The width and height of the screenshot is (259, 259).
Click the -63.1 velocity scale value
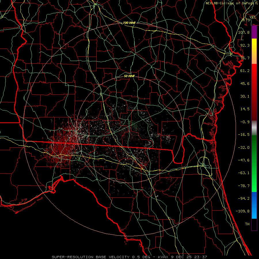tap(244, 173)
